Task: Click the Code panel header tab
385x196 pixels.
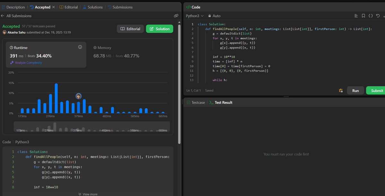Action: [x=193, y=7]
